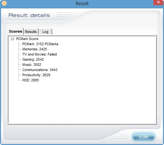Select the 'TV and Movies: Failed' row

40,54
